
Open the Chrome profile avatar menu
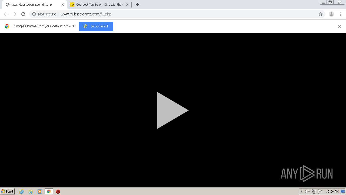coord(331,14)
